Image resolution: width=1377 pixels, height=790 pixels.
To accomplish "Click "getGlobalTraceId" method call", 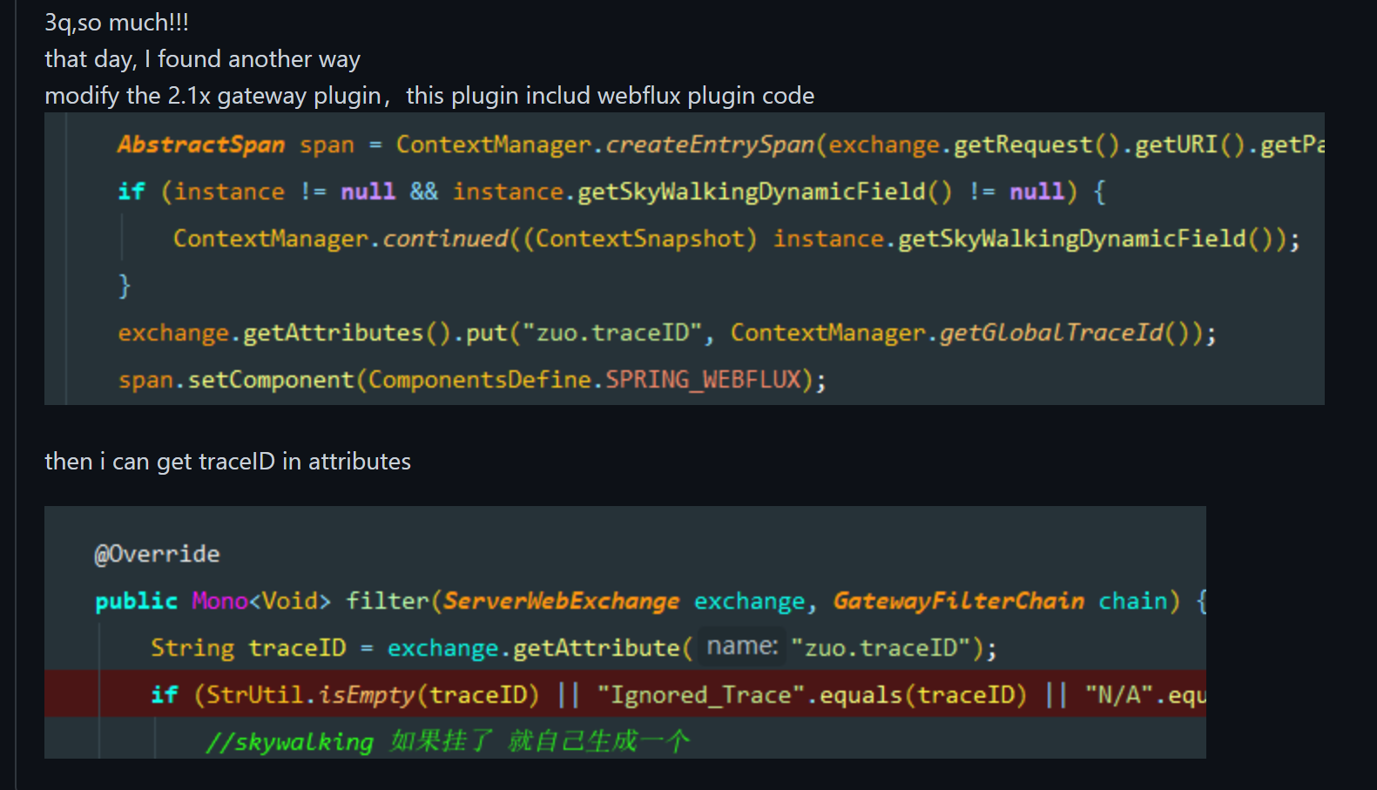I will point(1051,333).
